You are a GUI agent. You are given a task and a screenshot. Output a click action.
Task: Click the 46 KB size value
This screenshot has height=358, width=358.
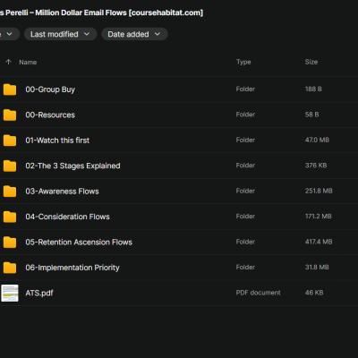click(x=314, y=293)
